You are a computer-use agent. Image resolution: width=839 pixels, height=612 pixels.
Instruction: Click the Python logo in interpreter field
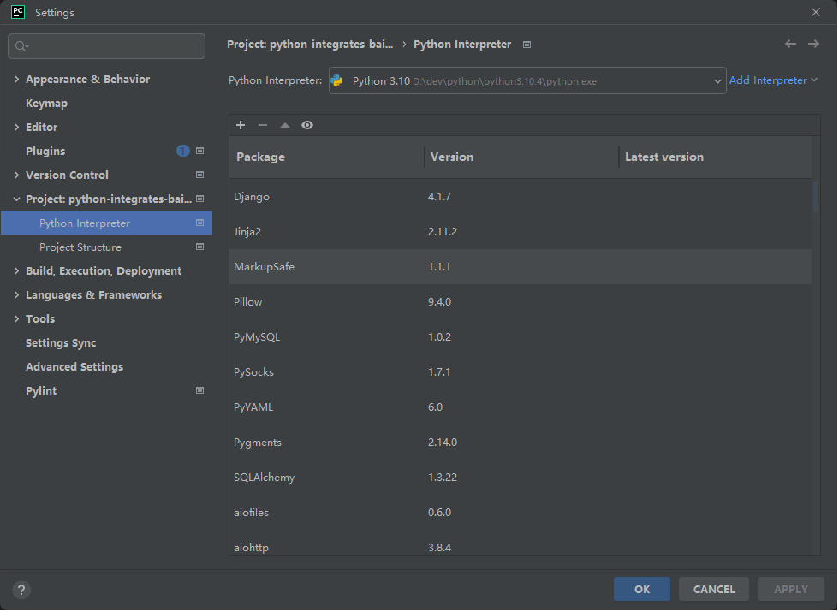pos(337,80)
